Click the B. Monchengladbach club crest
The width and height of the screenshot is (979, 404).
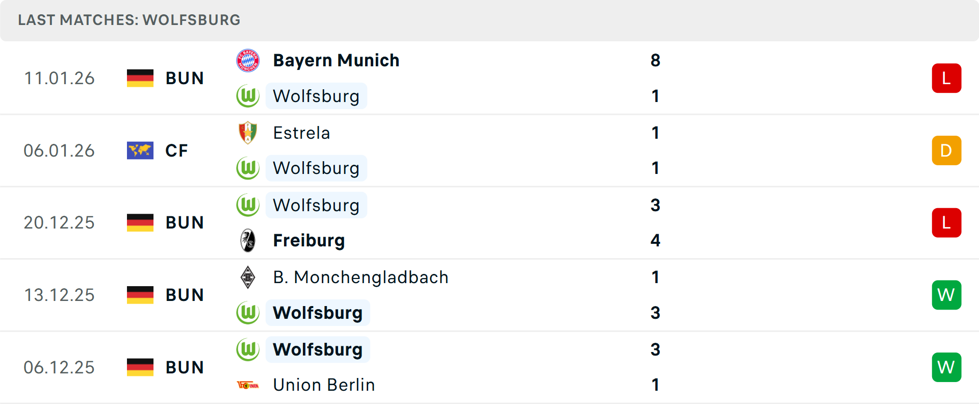(x=248, y=277)
